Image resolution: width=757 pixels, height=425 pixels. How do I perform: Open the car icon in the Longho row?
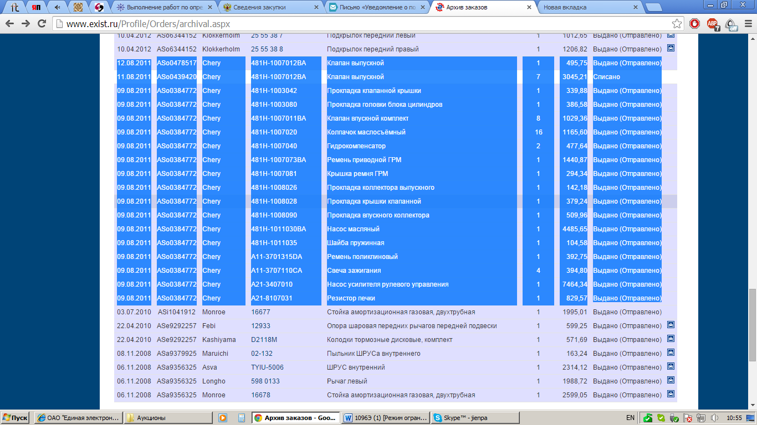[670, 380]
